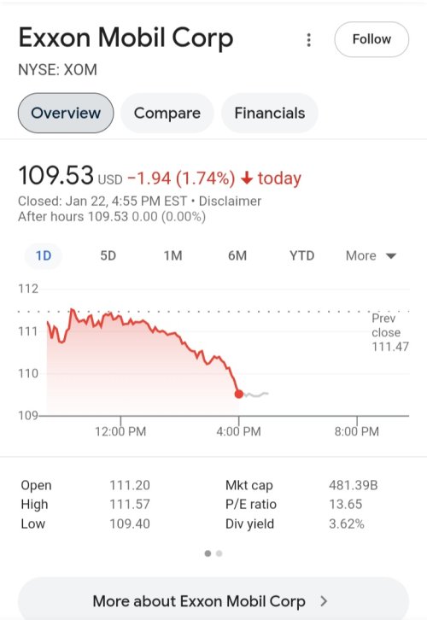
Task: Switch to the Overview tab
Action: [66, 113]
